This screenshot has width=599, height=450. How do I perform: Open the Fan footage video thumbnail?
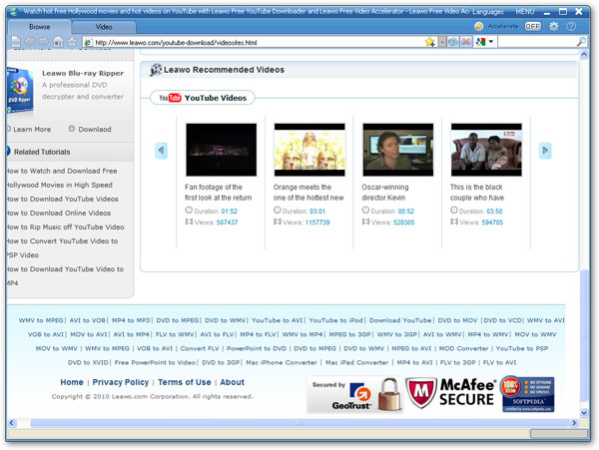click(x=222, y=150)
